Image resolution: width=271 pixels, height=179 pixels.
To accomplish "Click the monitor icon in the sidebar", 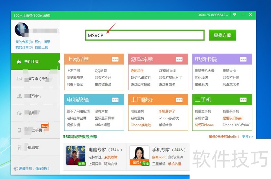I will pos(19,79).
